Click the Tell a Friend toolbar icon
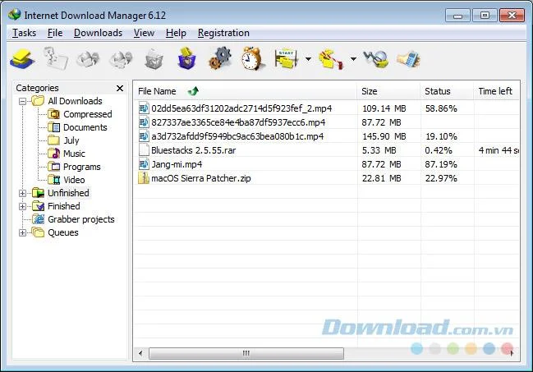 pyautogui.click(x=408, y=59)
